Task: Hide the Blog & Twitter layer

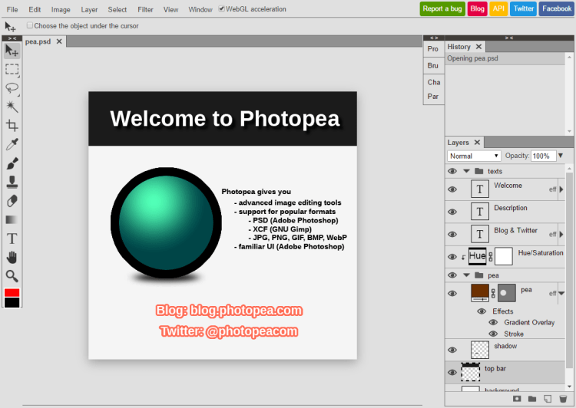Action: pyautogui.click(x=452, y=234)
